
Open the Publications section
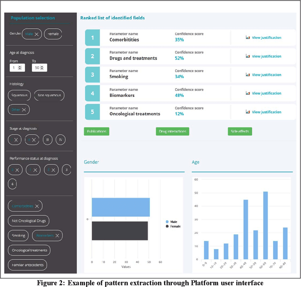[x=96, y=131]
